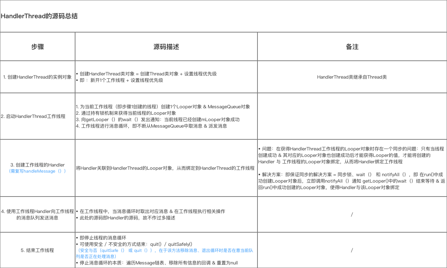The width and height of the screenshot is (447, 268).
Task: Click row label 4 about 发送消息
Action: (x=37, y=214)
